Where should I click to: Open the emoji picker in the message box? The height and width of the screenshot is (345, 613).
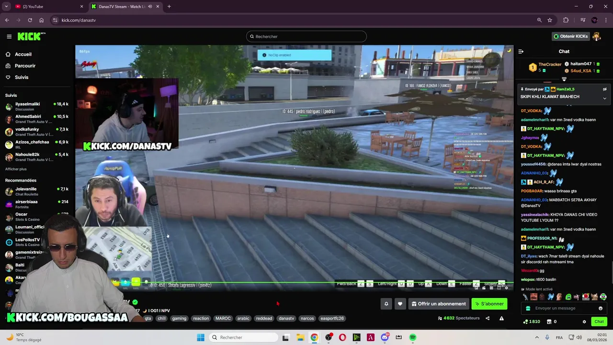click(x=601, y=308)
